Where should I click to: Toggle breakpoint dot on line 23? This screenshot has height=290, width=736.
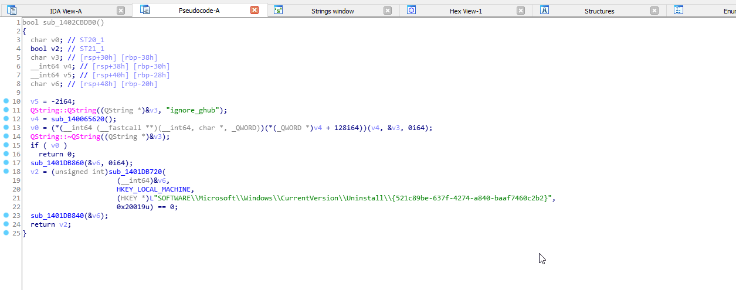[x=6, y=216]
